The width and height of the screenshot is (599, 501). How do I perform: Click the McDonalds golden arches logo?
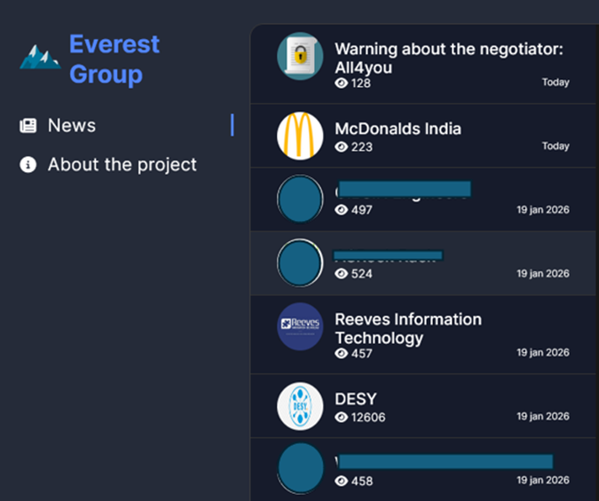point(300,136)
